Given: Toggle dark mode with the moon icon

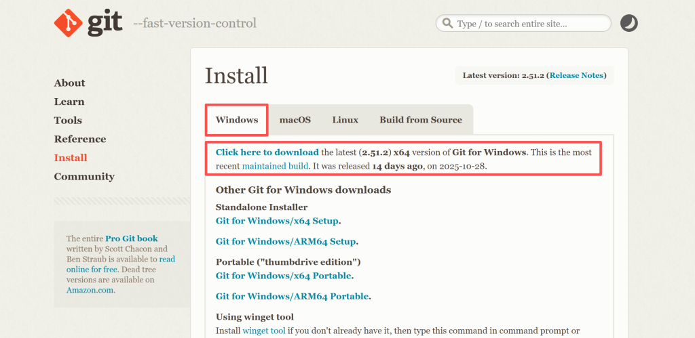Looking at the screenshot, I should [x=629, y=24].
